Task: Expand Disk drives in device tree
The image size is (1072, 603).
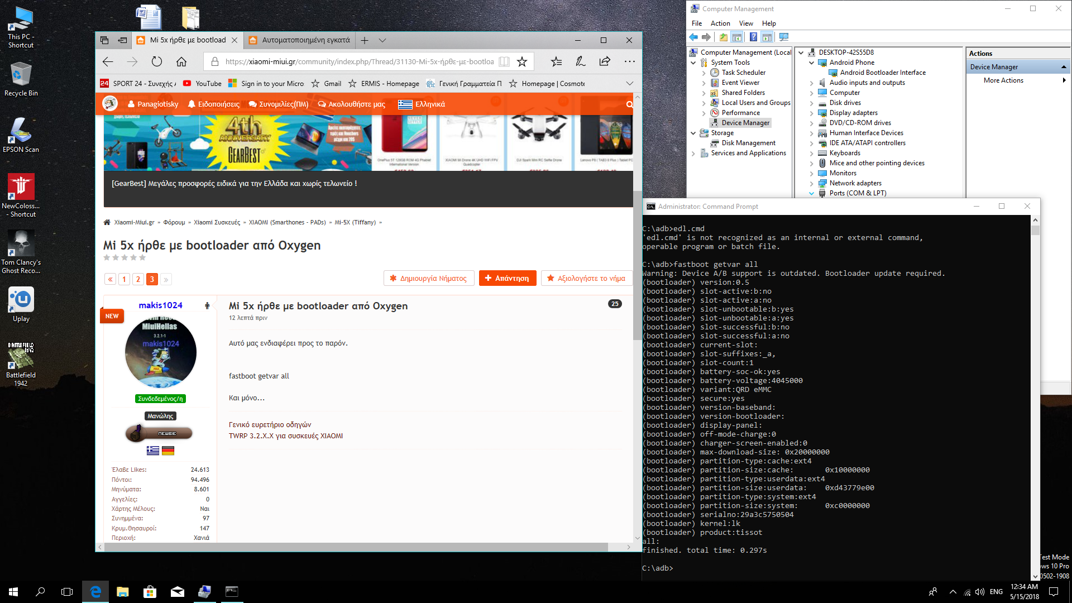Action: 812,103
